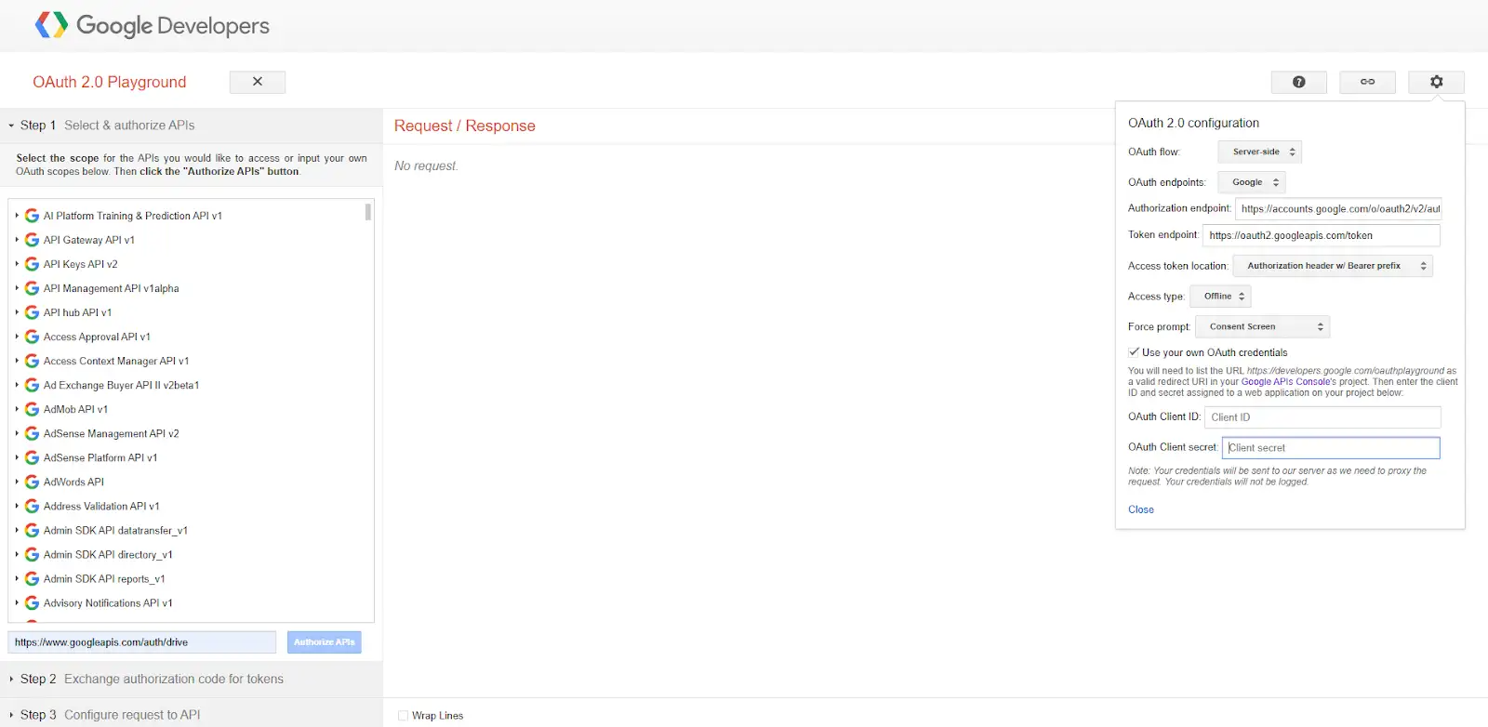Click Google icon for Access Context Manager API
Viewport: 1488px width, 727px height.
(32, 361)
